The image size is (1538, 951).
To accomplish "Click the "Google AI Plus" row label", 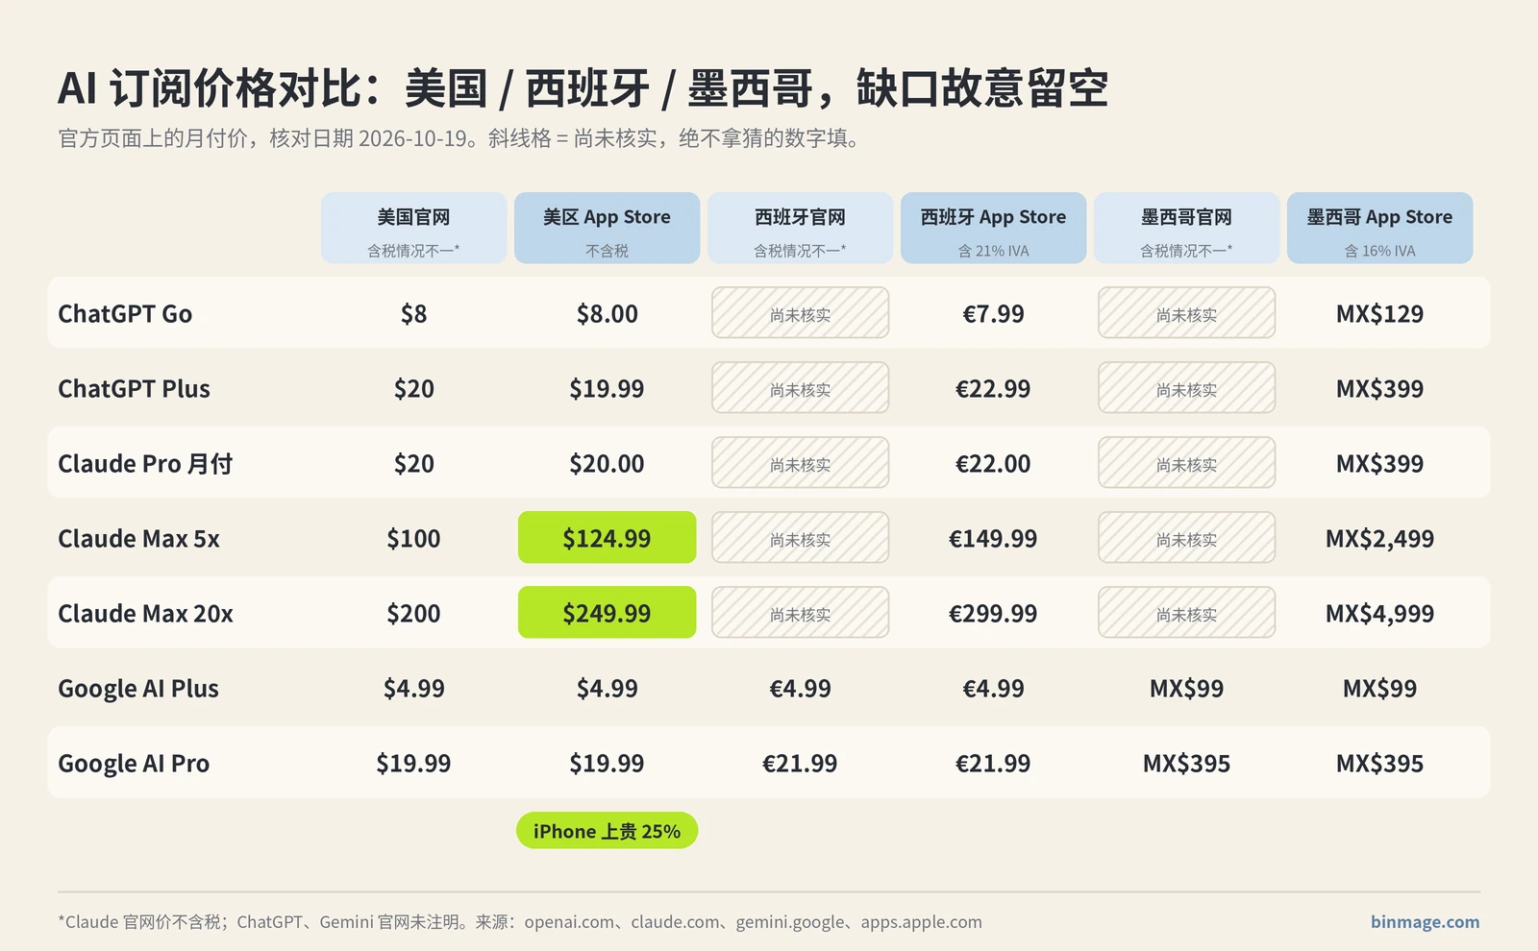I will [138, 689].
